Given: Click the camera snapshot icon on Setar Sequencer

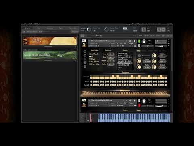Looking at the screenshot, I should [x=130, y=41].
